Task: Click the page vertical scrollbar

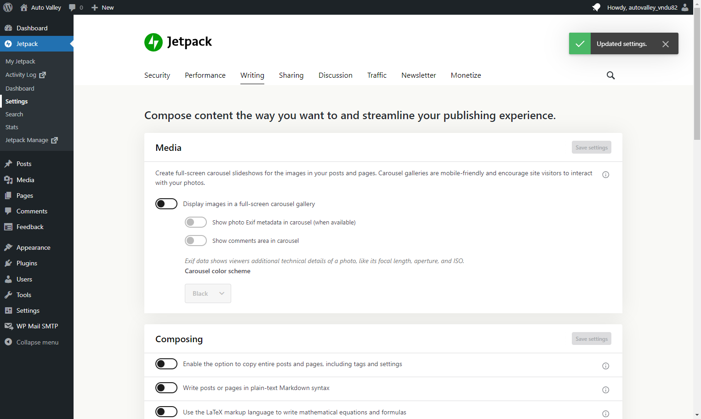Action: tap(697, 74)
